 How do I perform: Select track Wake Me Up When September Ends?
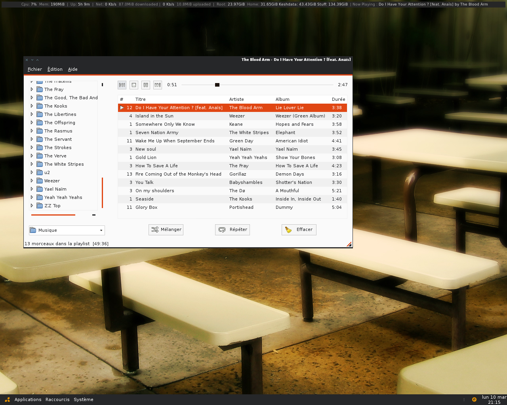(232, 141)
